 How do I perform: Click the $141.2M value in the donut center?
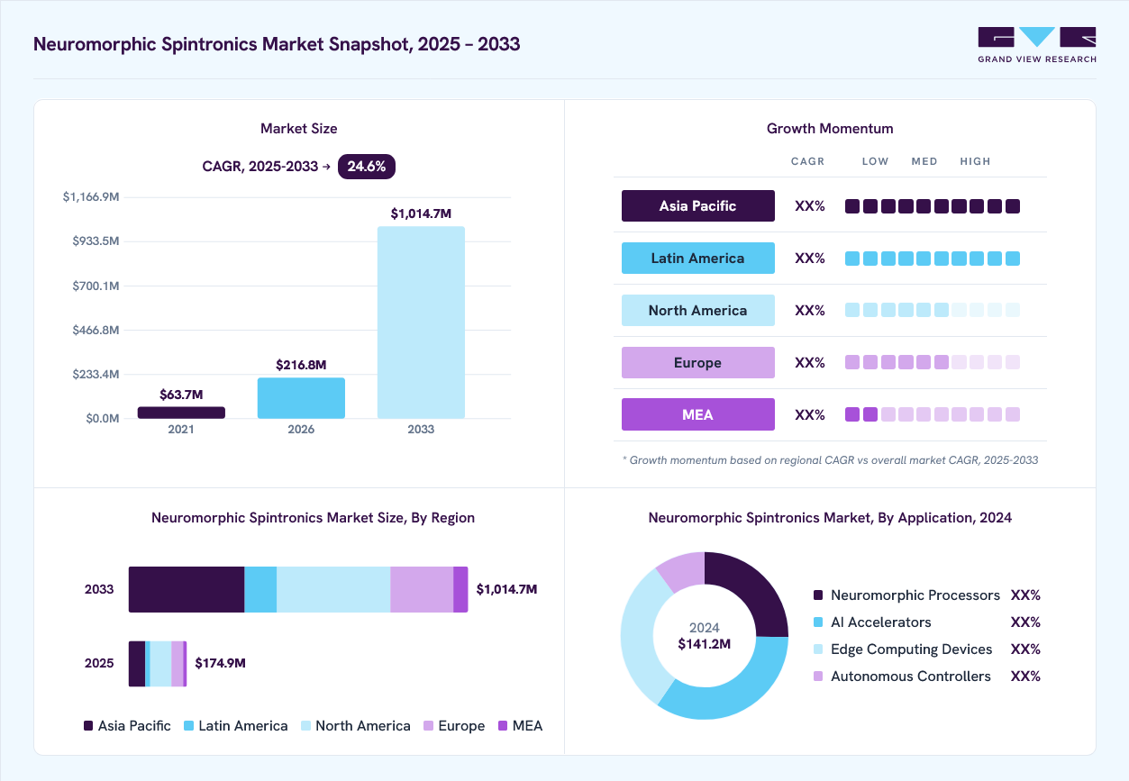705,644
